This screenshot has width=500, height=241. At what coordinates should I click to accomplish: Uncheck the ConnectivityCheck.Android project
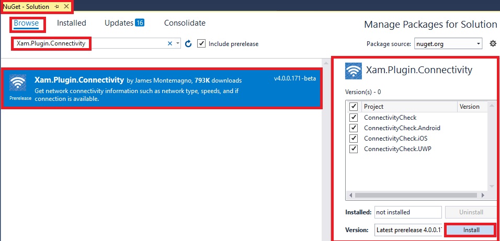354,128
